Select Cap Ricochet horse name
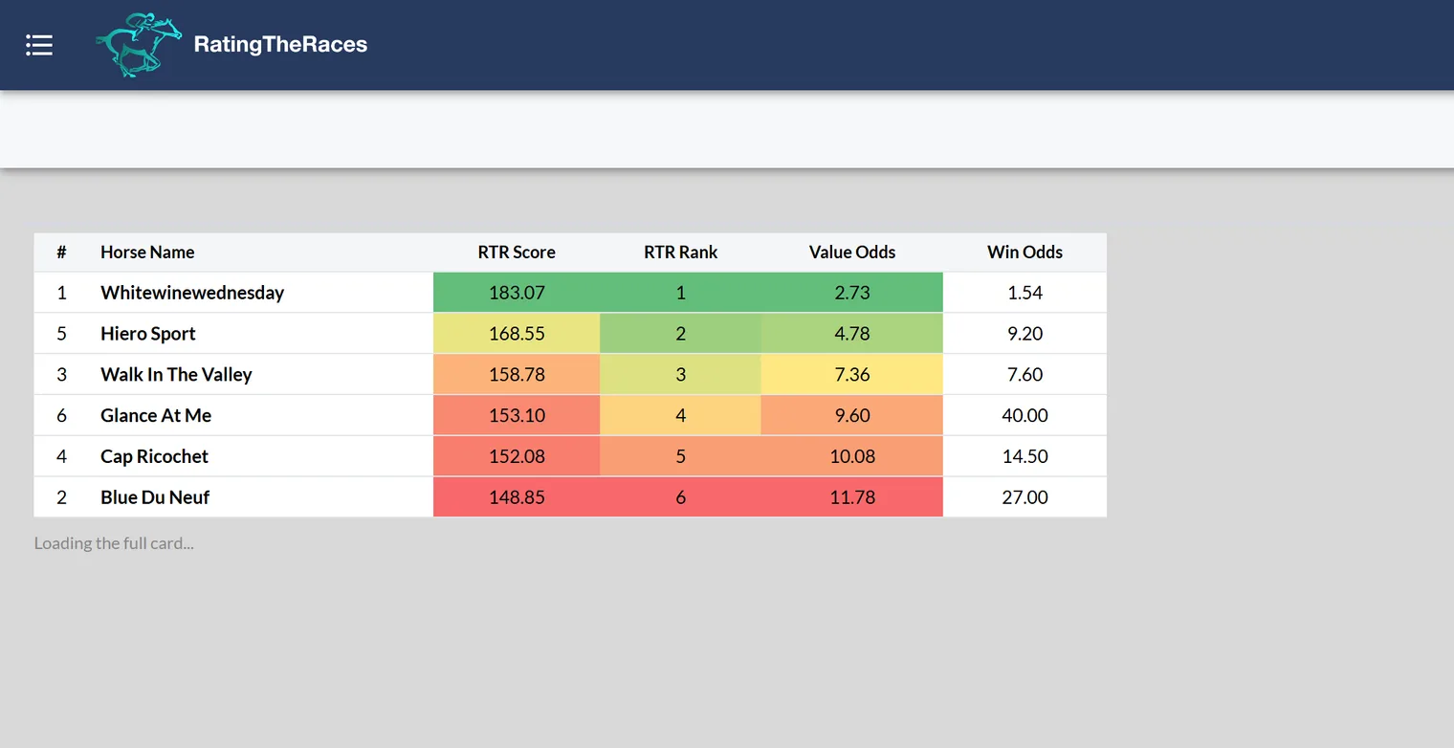This screenshot has width=1454, height=748. [x=154, y=457]
